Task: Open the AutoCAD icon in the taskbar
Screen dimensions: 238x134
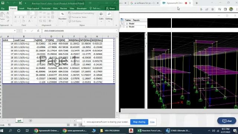Action: coord(131,131)
